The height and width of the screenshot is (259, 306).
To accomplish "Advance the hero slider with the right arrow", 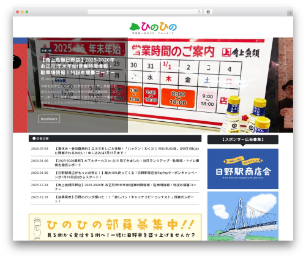I will (x=275, y=81).
